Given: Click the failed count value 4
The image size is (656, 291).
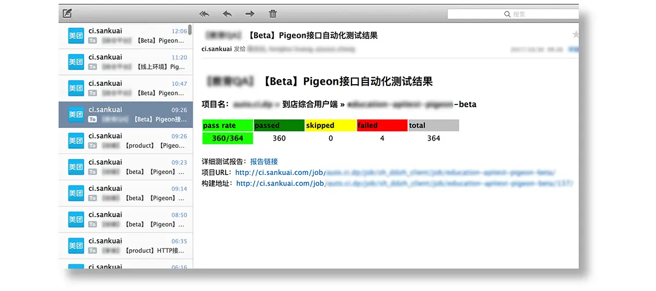Looking at the screenshot, I should [x=382, y=138].
